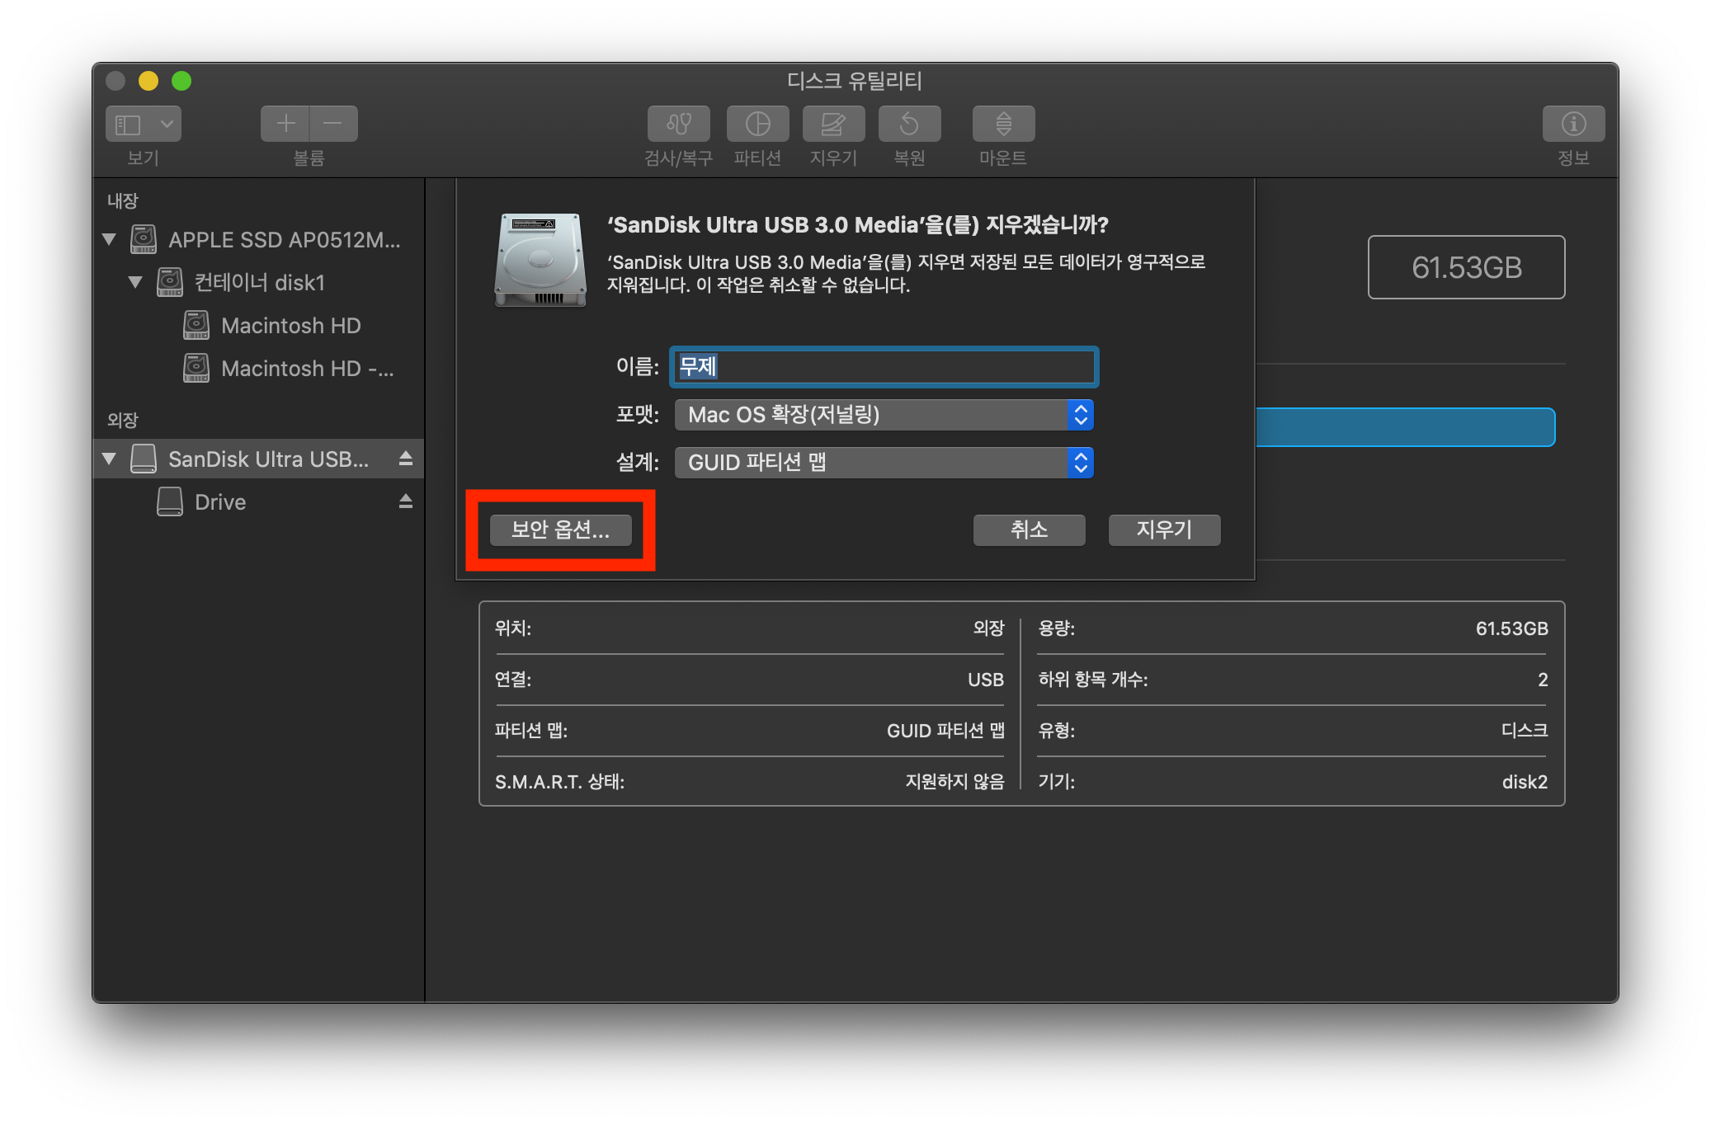Click the Erase (지우기) toolbar icon
The image size is (1711, 1125).
coord(833,124)
